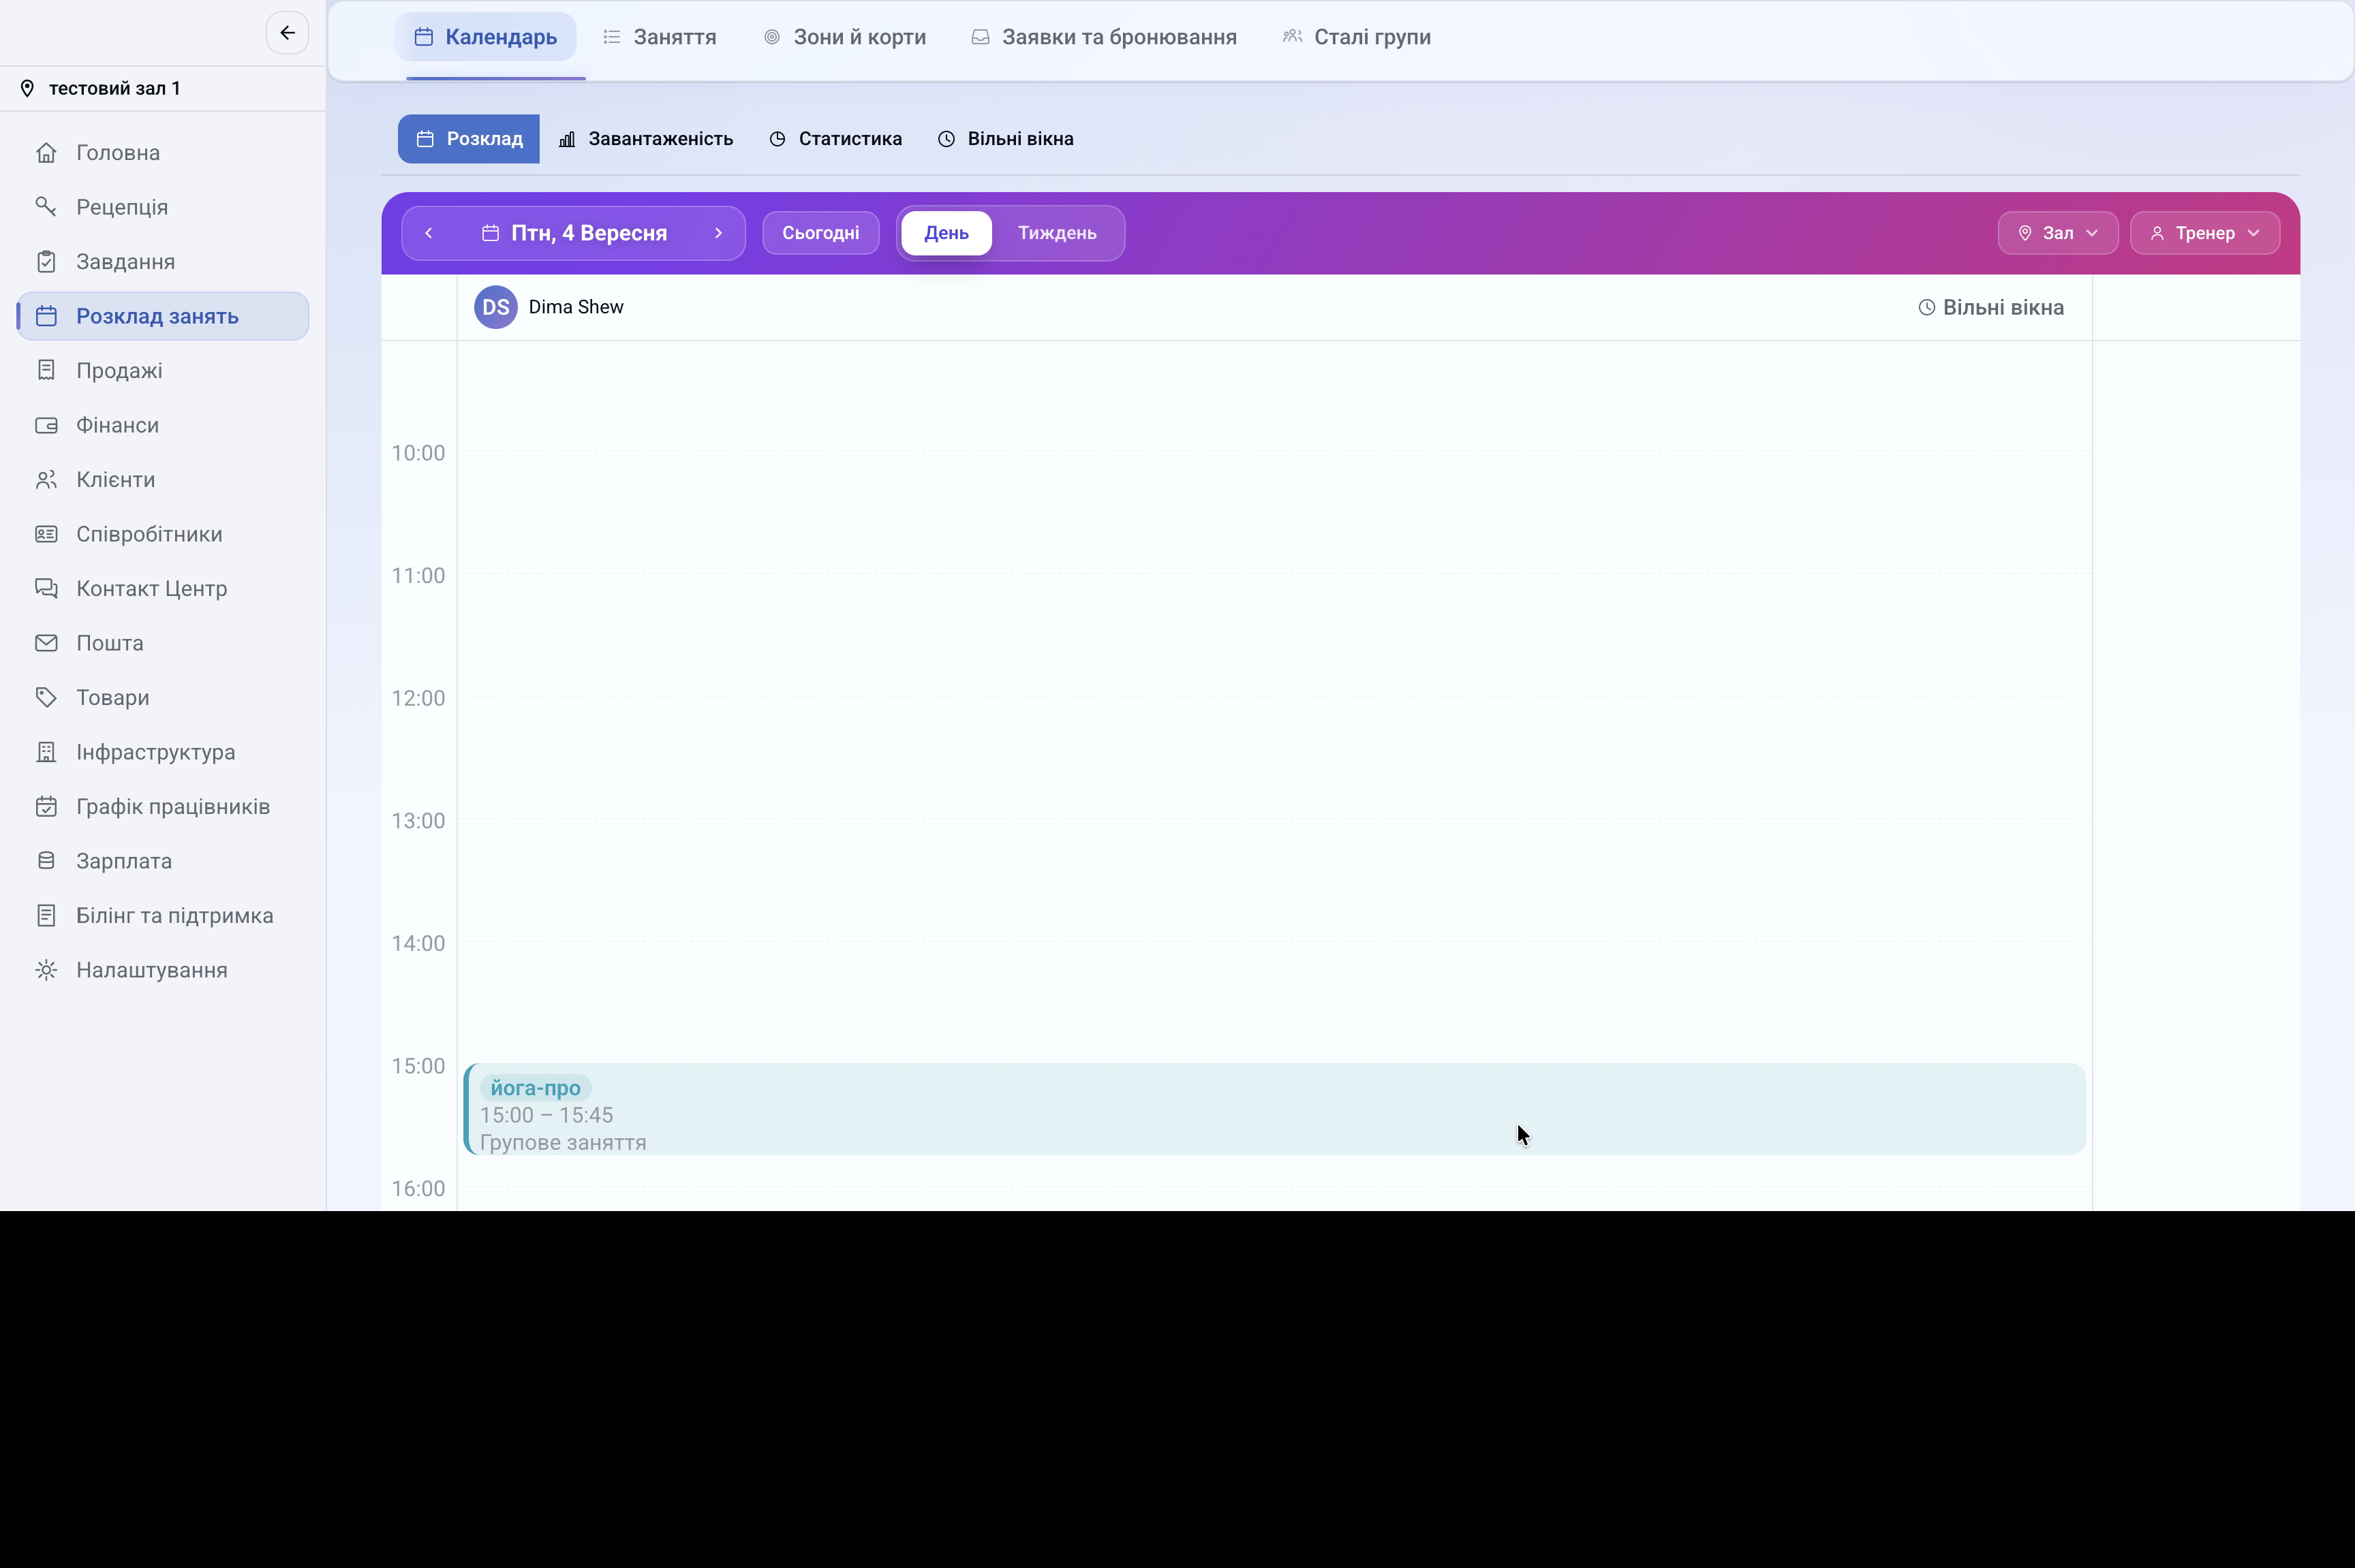Image resolution: width=2355 pixels, height=1568 pixels.
Task: Switch to the Заняття tab
Action: point(660,37)
